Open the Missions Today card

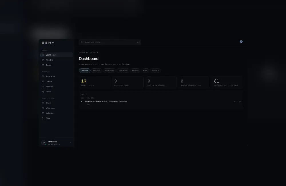[x=128, y=83]
